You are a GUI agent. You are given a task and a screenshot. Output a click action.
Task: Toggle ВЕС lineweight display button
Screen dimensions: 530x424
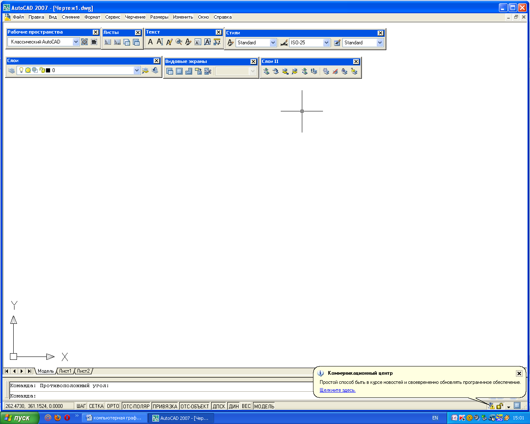[246, 406]
